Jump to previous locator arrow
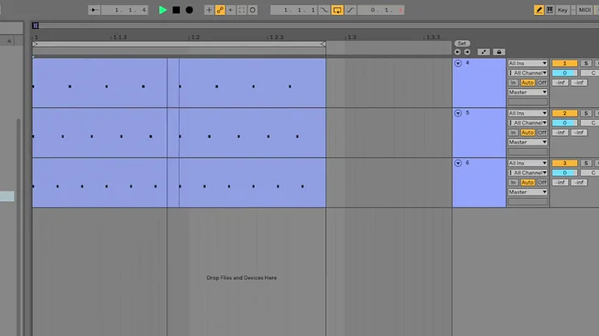This screenshot has height=336, width=599. [x=458, y=52]
